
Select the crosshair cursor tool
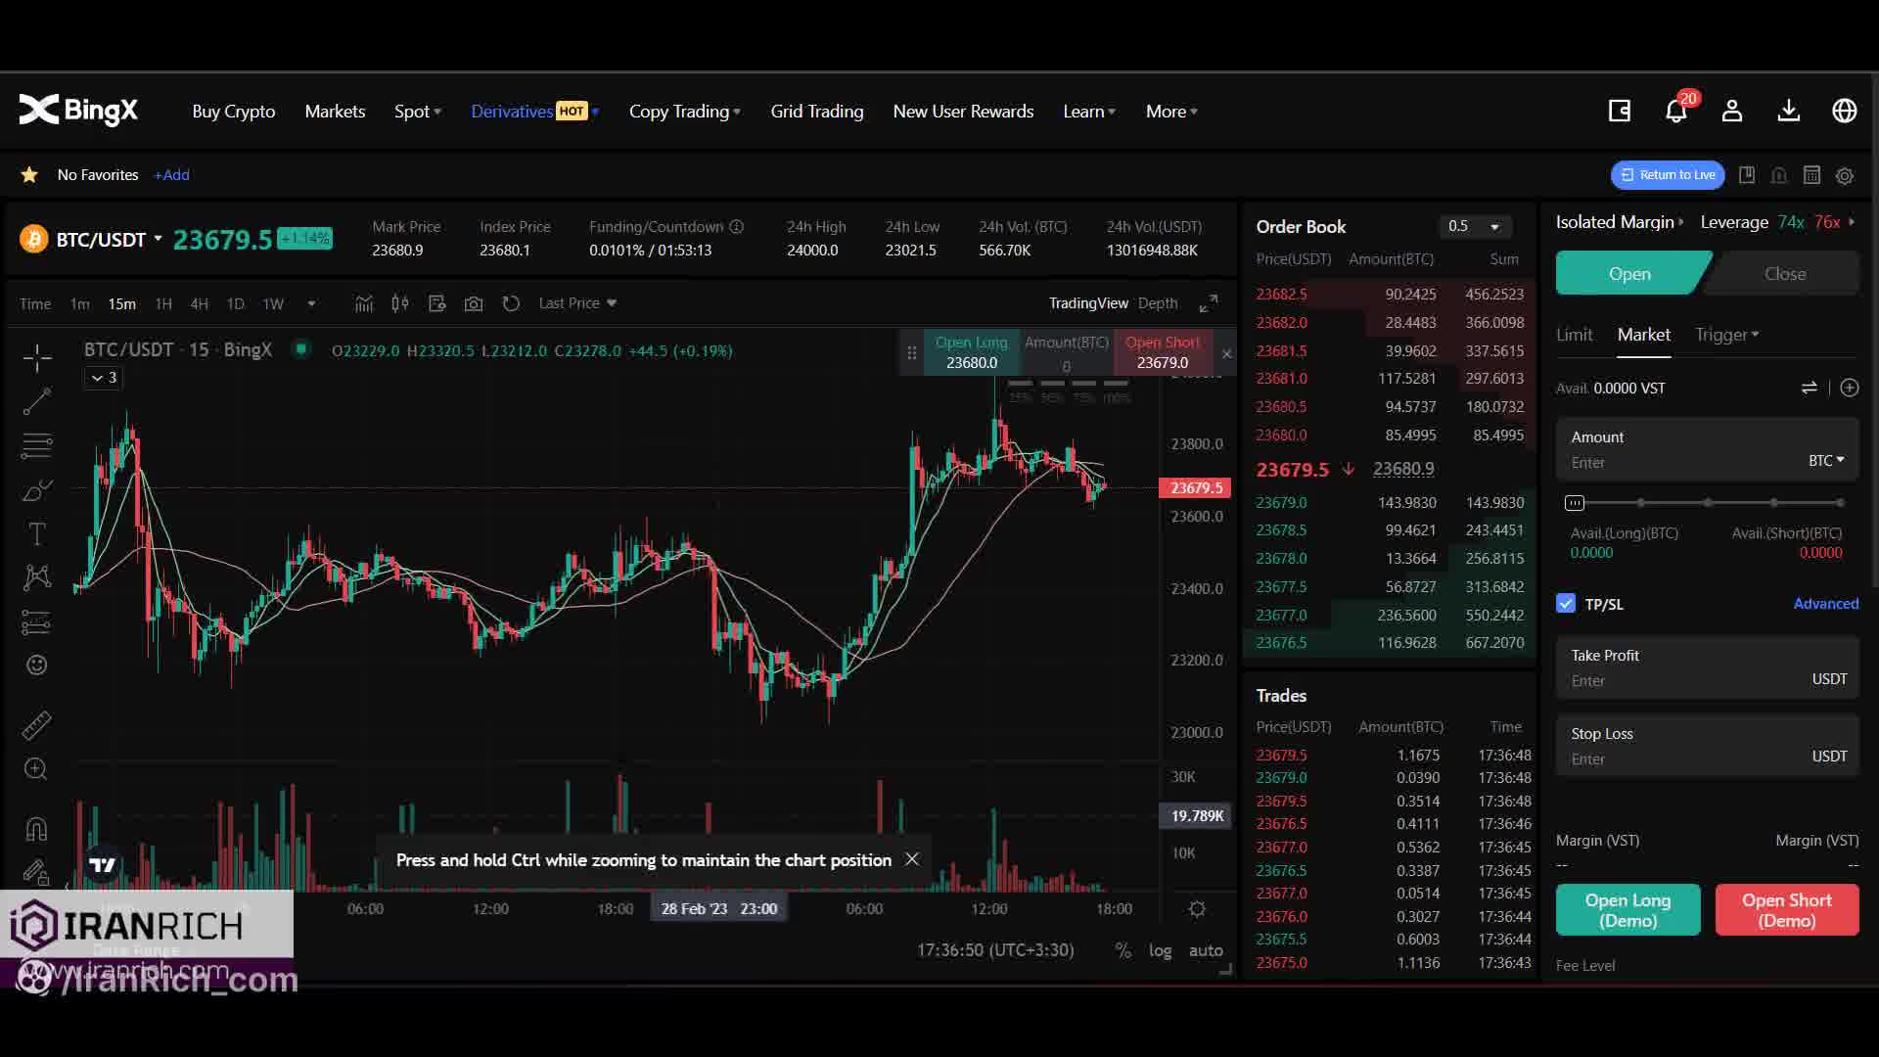[36, 358]
